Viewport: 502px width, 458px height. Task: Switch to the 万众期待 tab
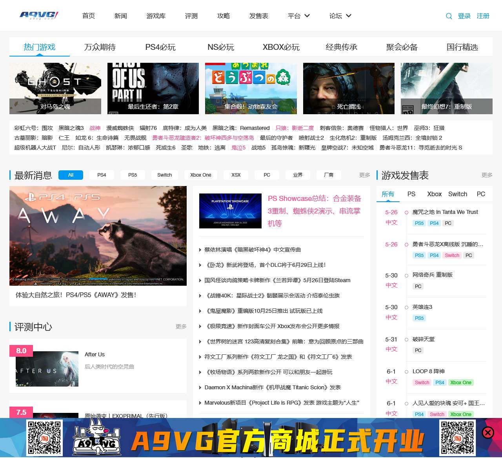coord(100,47)
